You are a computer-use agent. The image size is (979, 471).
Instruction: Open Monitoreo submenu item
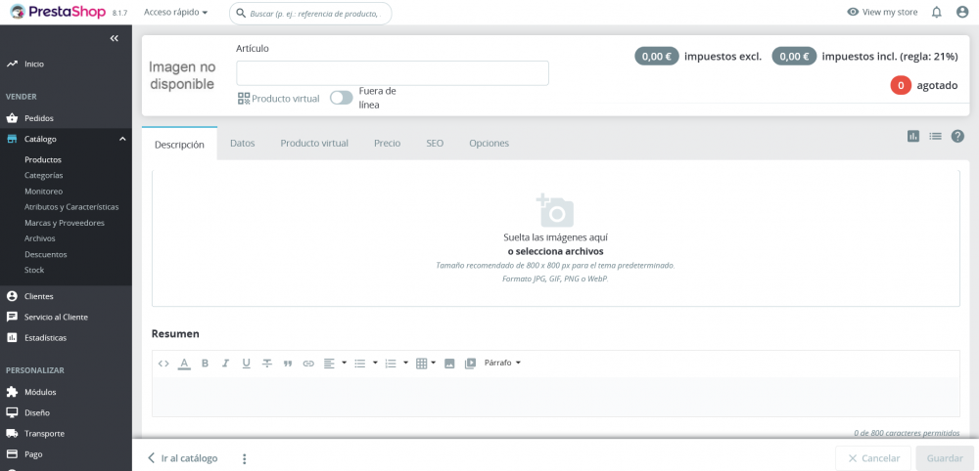click(44, 192)
